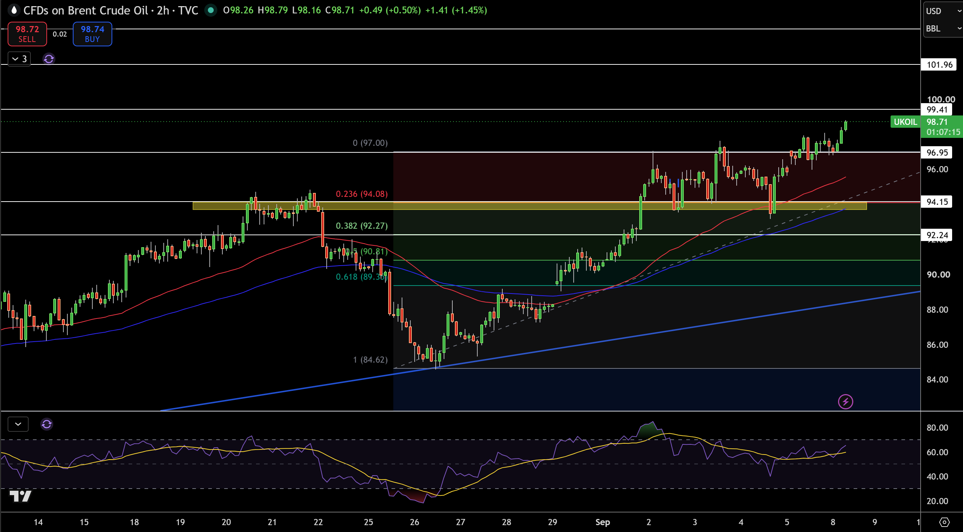Screen dimensions: 963x532
Task: Click the UKOIL price label tag
Action: 905,122
